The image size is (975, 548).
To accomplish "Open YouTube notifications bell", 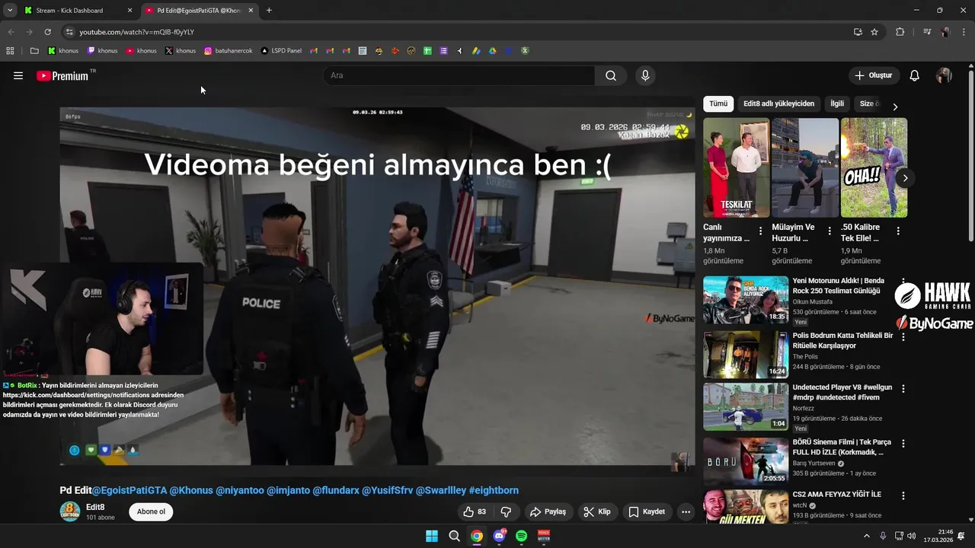I will click(x=915, y=75).
